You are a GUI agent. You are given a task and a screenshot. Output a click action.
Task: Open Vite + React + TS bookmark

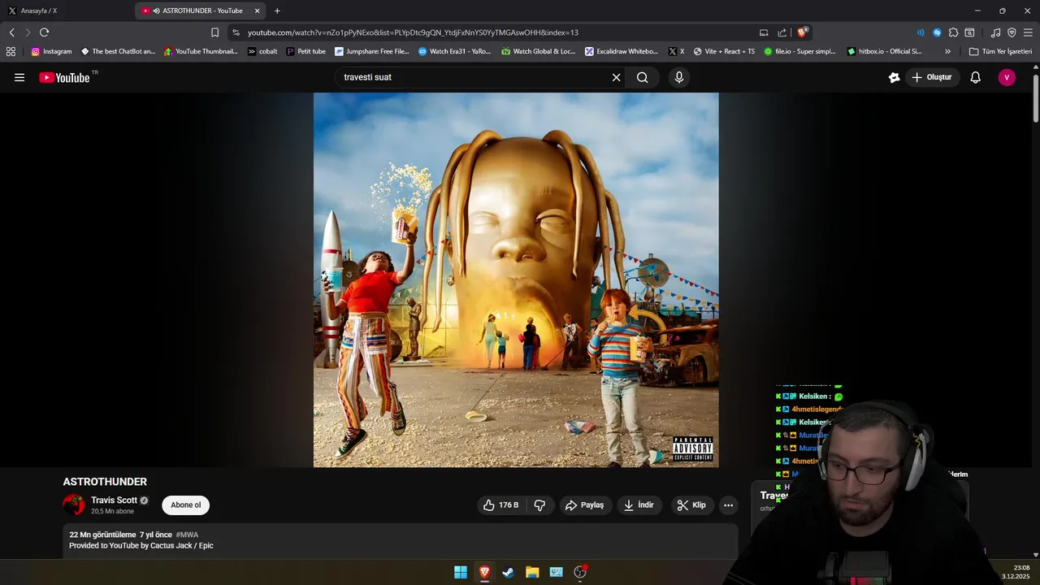724,51
